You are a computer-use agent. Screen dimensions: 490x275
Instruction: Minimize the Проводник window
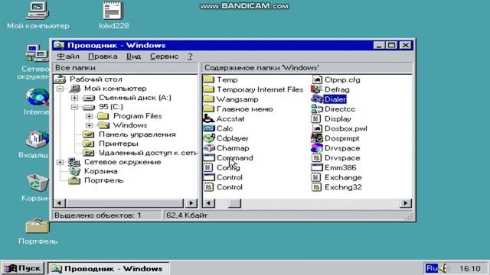[379, 45]
